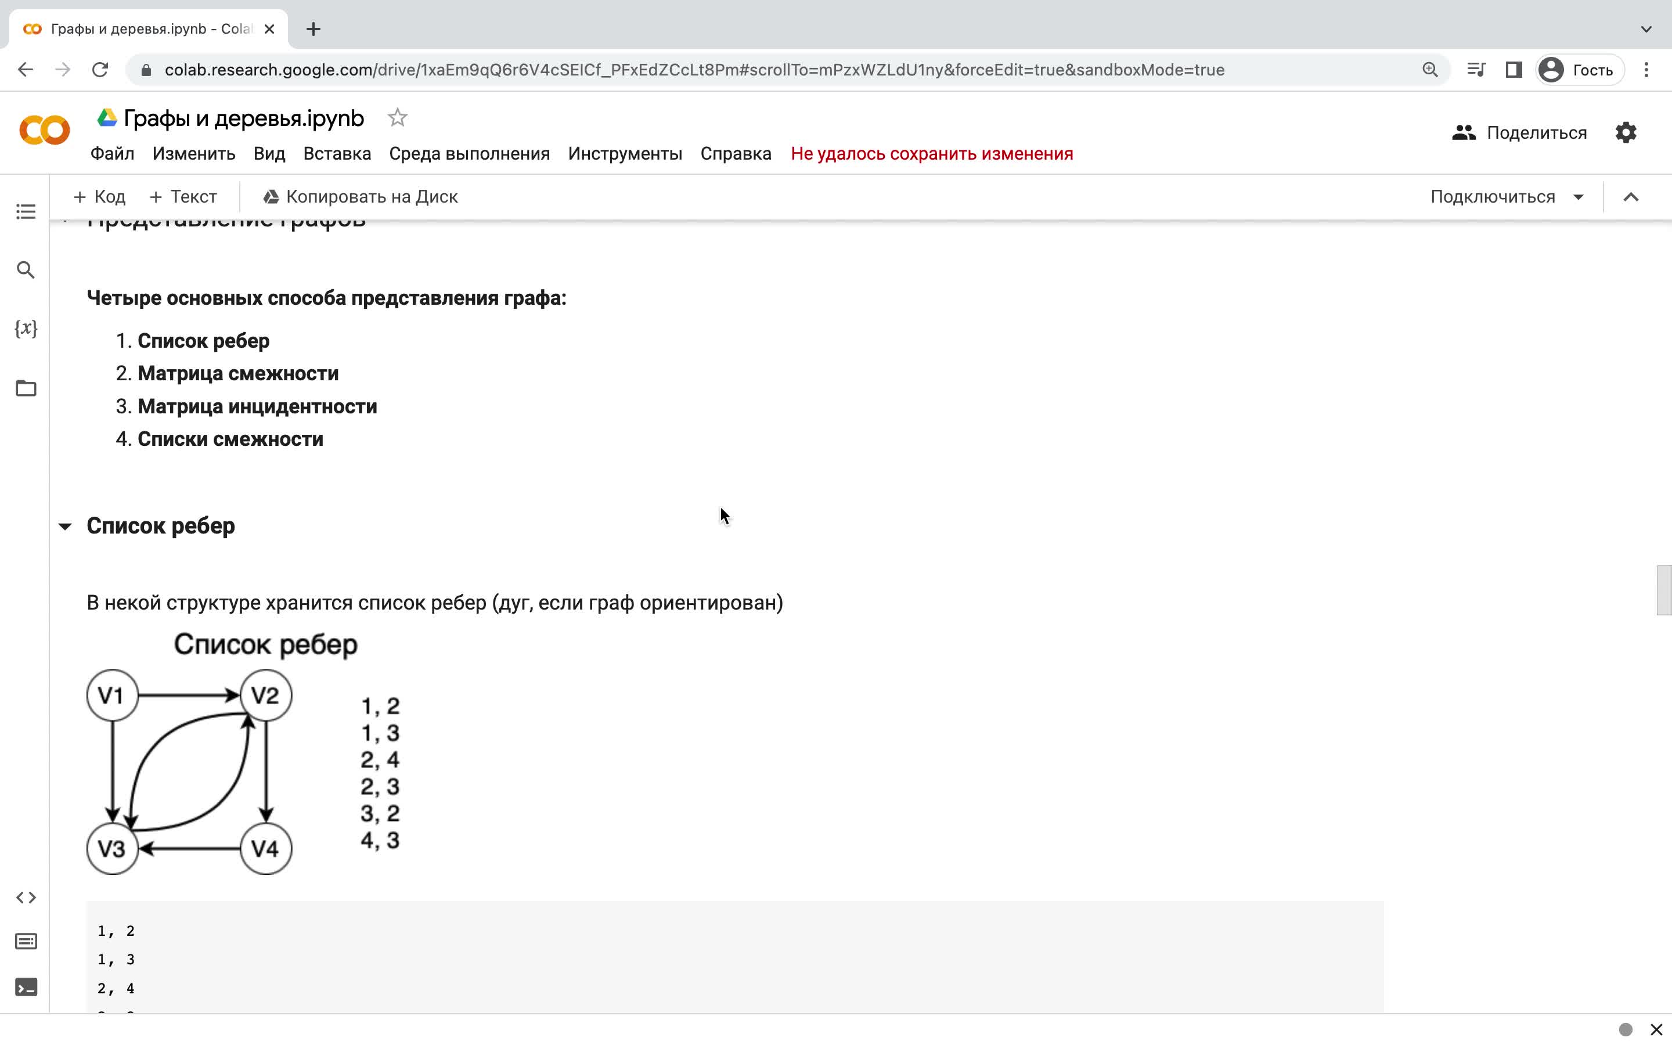Image resolution: width=1672 pixels, height=1045 pixels.
Task: Open the Files folder panel
Action: (26, 388)
